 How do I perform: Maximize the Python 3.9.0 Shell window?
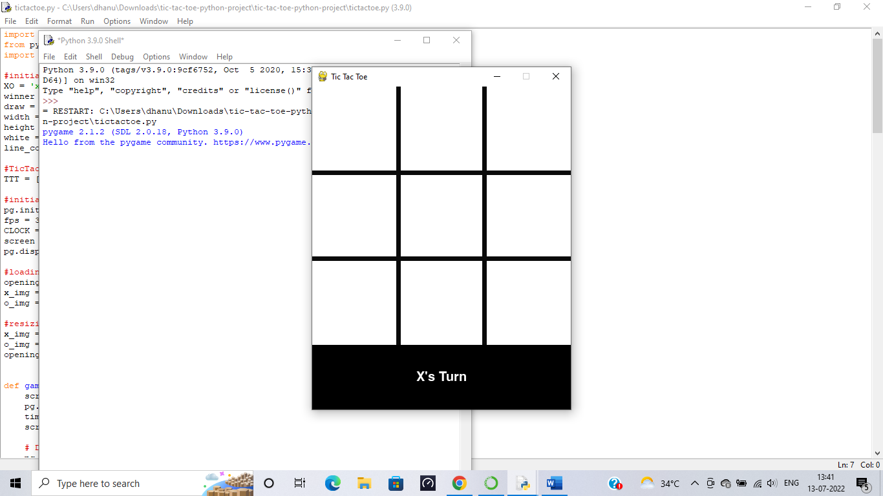pos(427,40)
